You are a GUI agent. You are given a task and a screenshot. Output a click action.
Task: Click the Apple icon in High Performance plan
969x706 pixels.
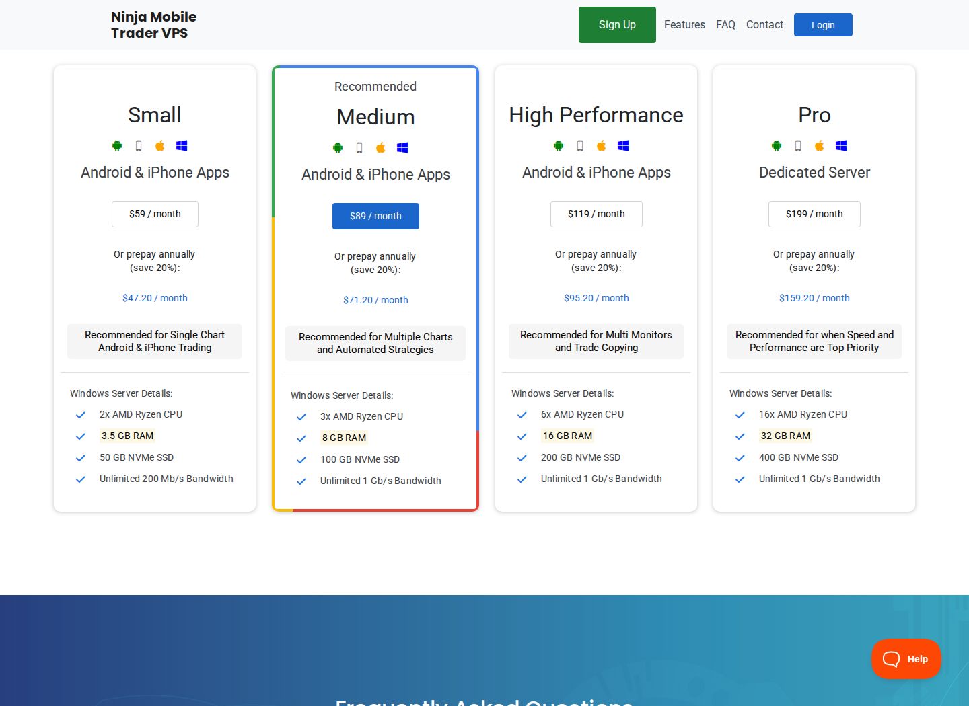(x=602, y=145)
